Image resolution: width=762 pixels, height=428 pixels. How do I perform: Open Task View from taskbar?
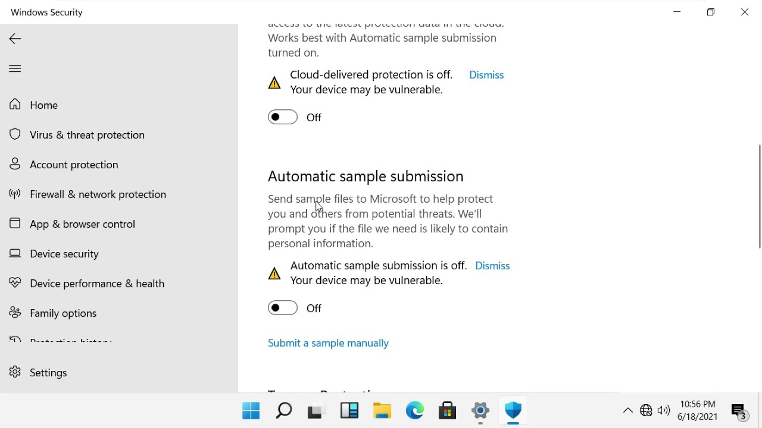(317, 410)
